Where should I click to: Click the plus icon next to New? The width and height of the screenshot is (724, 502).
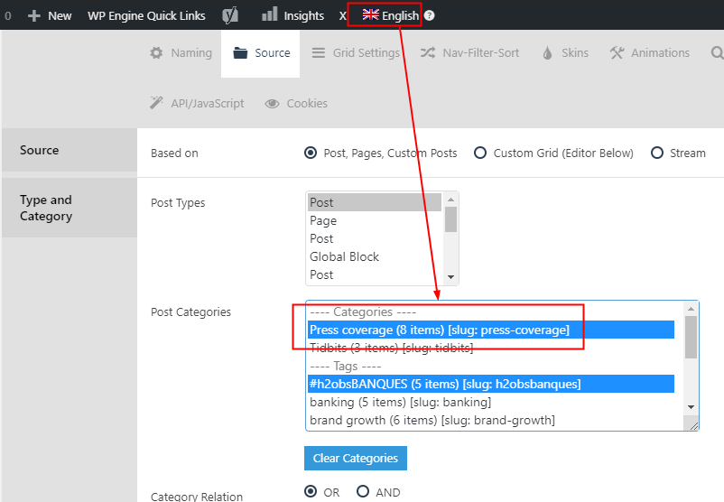click(x=34, y=15)
